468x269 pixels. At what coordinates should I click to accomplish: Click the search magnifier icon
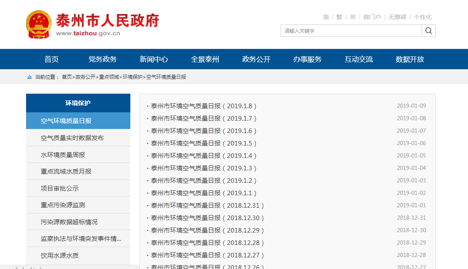[428, 31]
